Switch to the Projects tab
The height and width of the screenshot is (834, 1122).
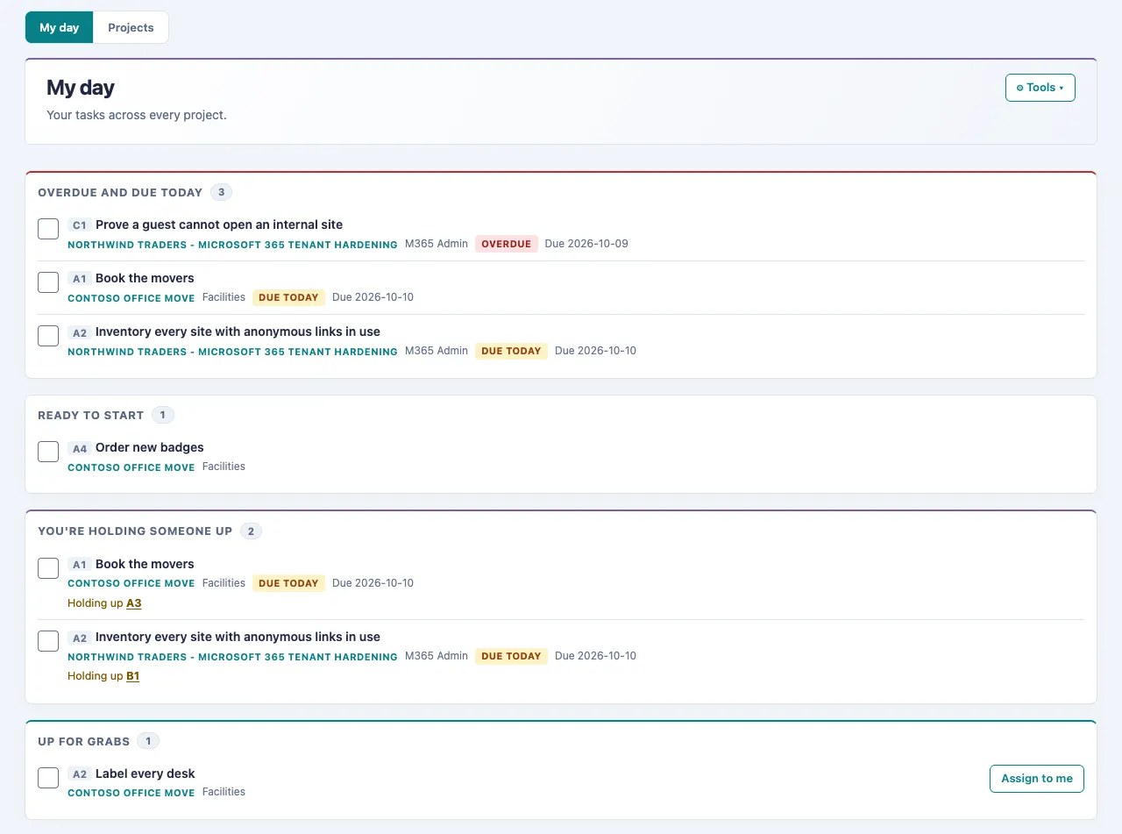click(131, 27)
